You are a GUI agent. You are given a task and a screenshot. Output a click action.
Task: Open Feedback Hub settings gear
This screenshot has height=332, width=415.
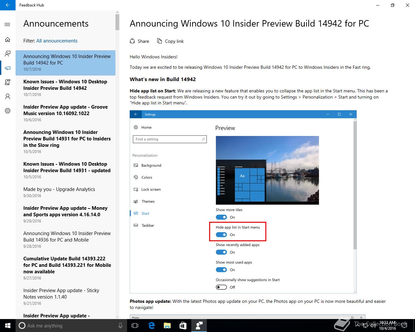(x=7, y=111)
